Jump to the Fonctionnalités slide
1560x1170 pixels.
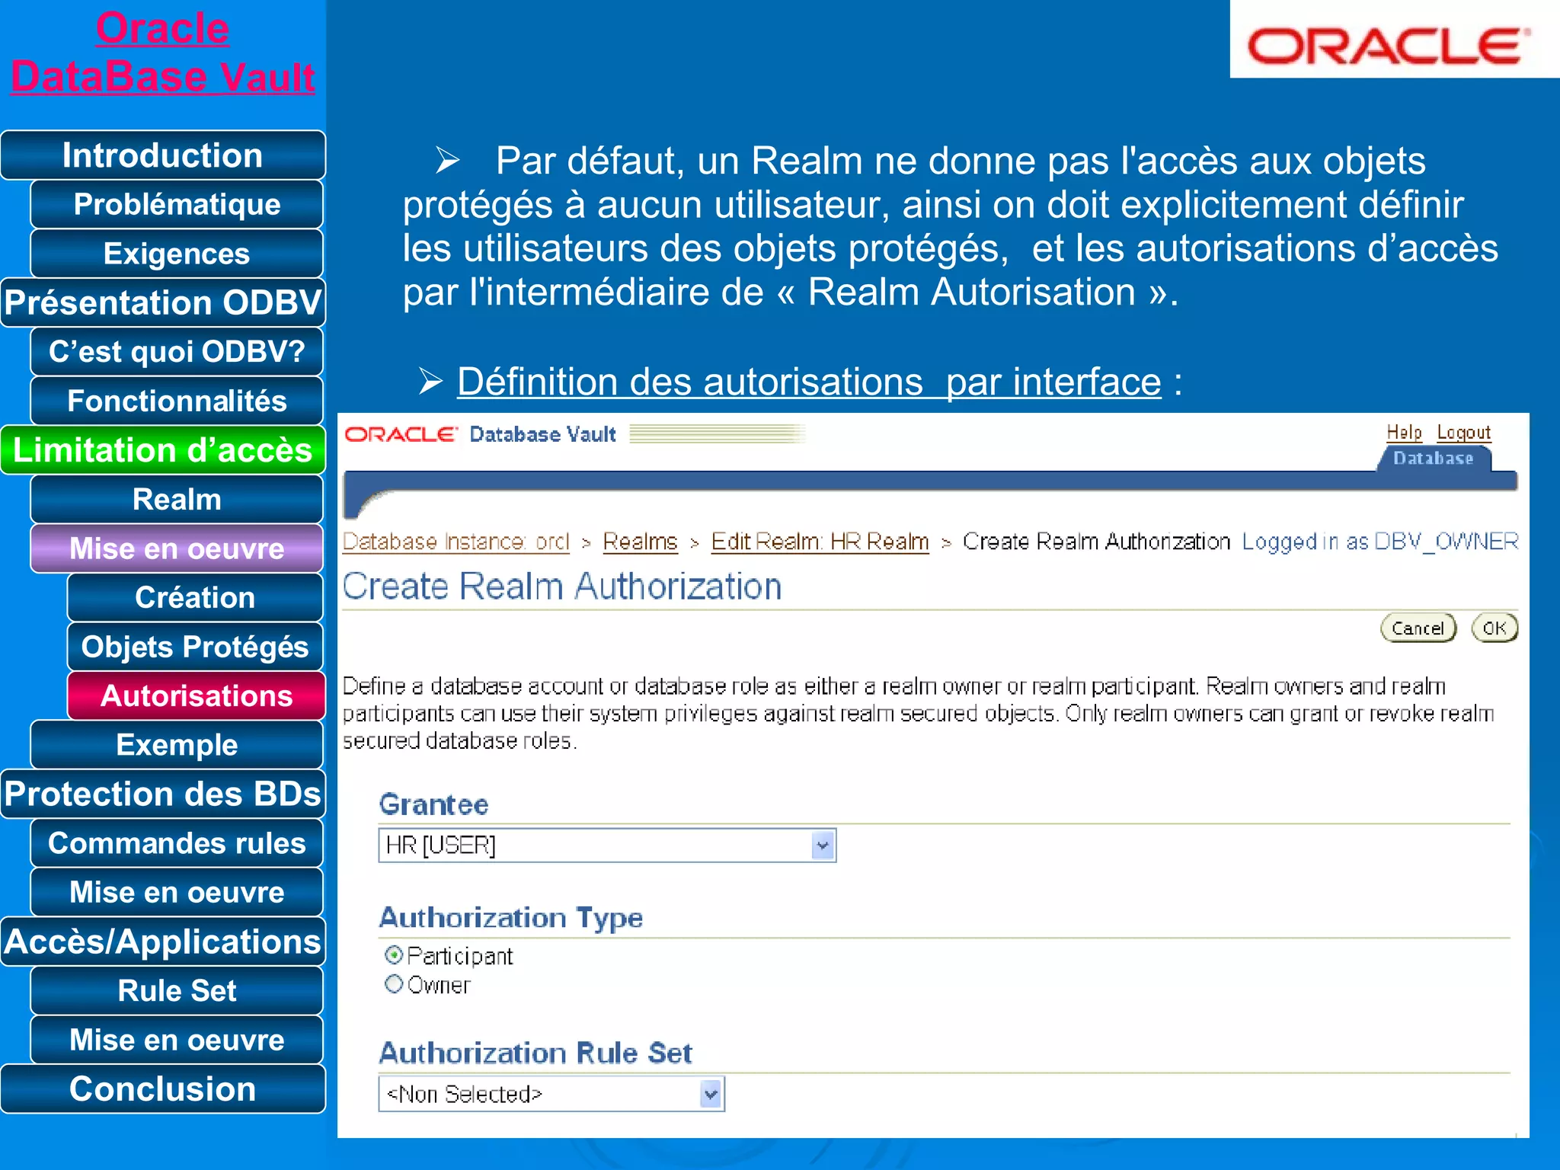coord(177,401)
